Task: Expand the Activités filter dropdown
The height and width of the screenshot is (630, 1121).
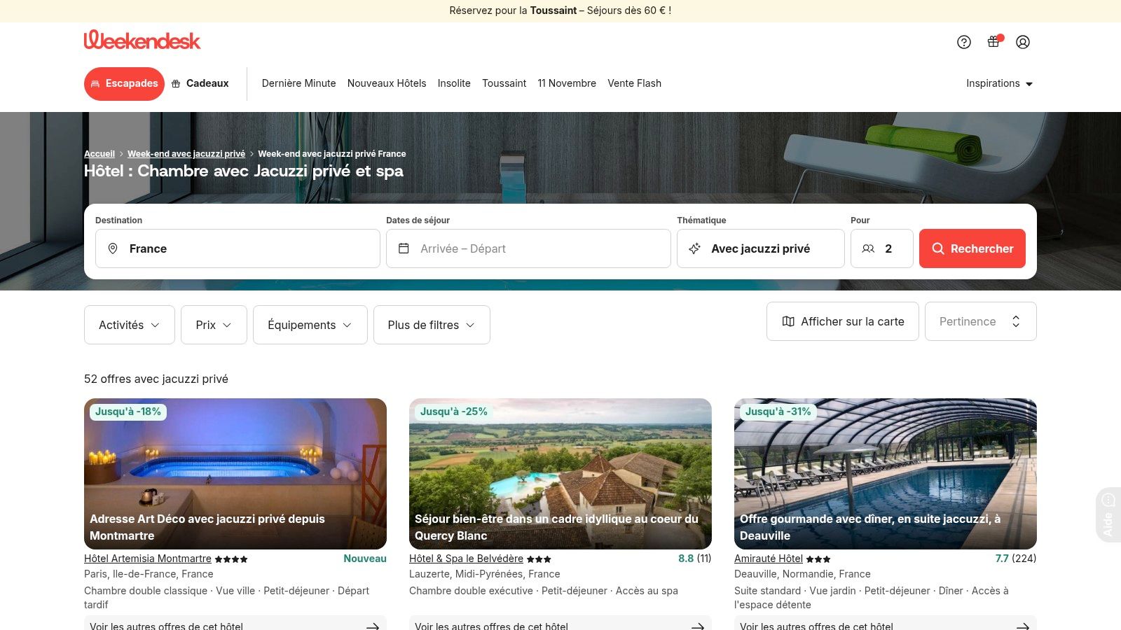Action: (130, 325)
